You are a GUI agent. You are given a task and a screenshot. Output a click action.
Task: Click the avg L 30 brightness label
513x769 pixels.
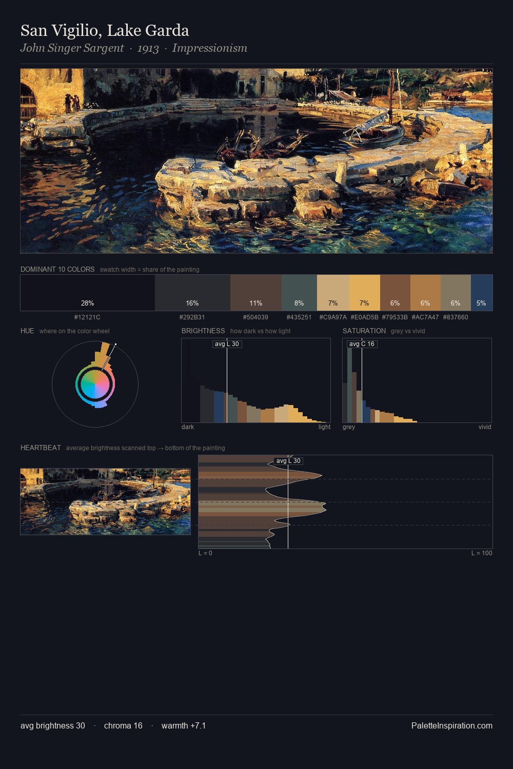tap(227, 344)
